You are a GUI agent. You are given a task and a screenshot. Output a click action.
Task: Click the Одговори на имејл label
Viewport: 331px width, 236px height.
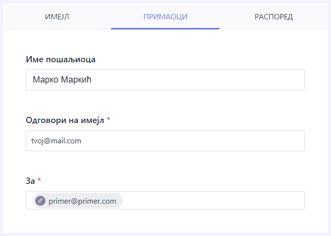tap(65, 120)
